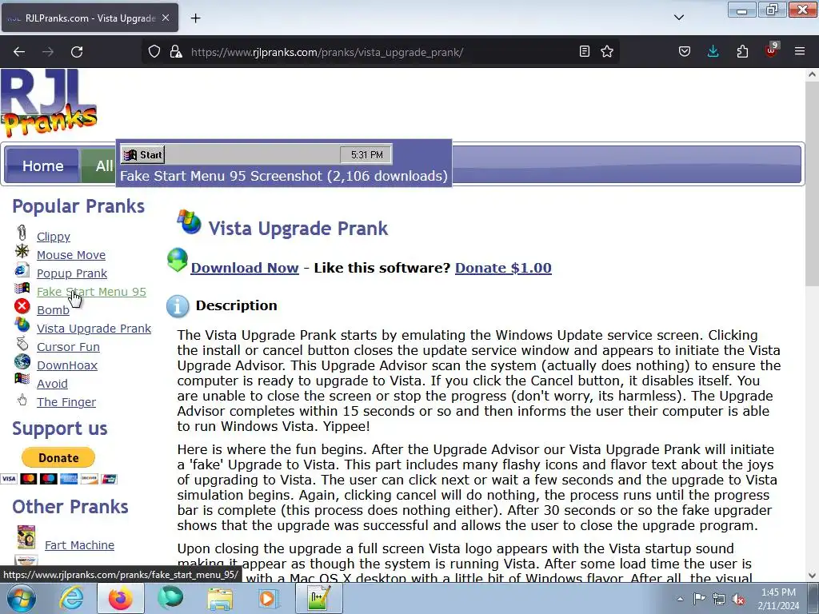Click the Cursor Fun icon

click(22, 343)
